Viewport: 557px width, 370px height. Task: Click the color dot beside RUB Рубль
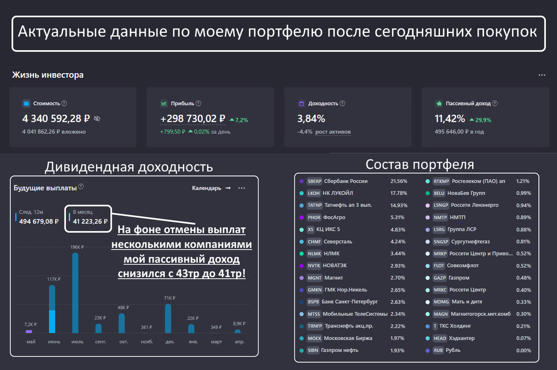tap(427, 350)
